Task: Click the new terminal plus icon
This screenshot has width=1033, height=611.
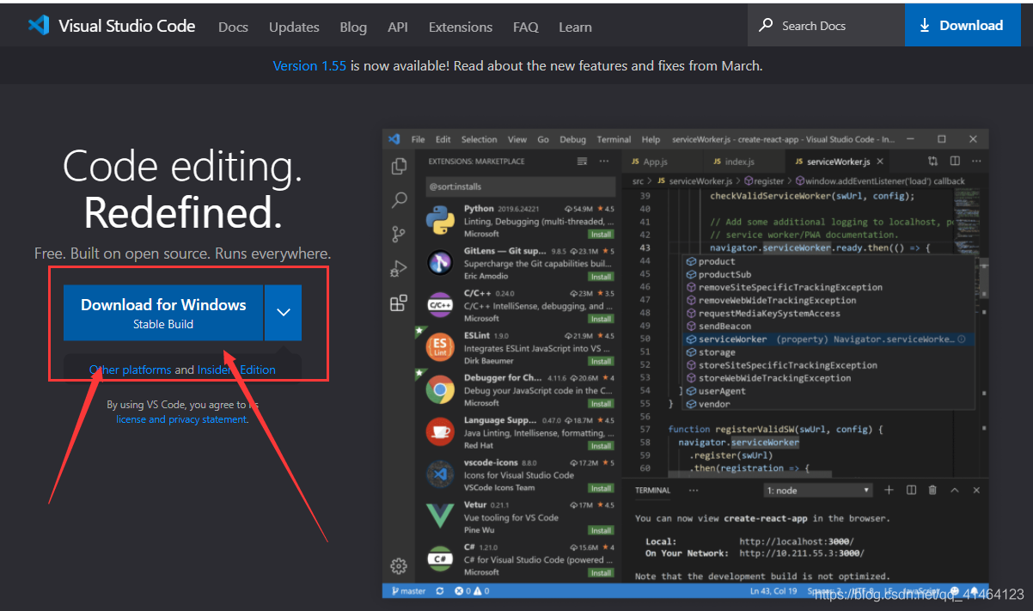Action: (x=889, y=490)
